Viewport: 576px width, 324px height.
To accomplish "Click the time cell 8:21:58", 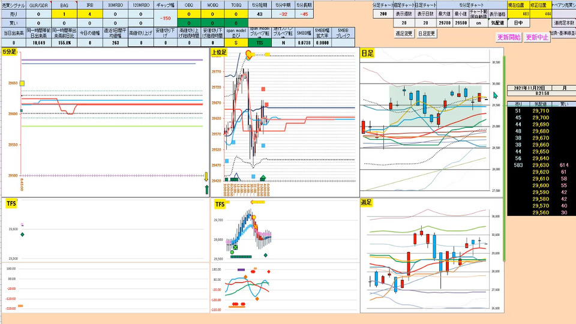I will 542,94.
